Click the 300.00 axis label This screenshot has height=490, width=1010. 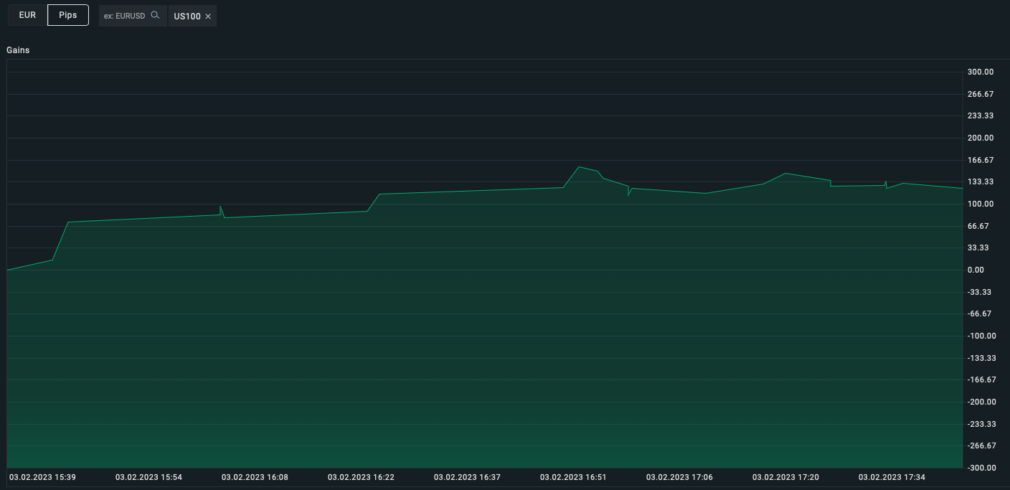tap(981, 72)
